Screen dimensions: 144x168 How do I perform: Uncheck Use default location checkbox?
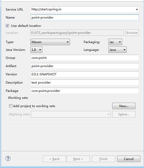(x=7, y=26)
